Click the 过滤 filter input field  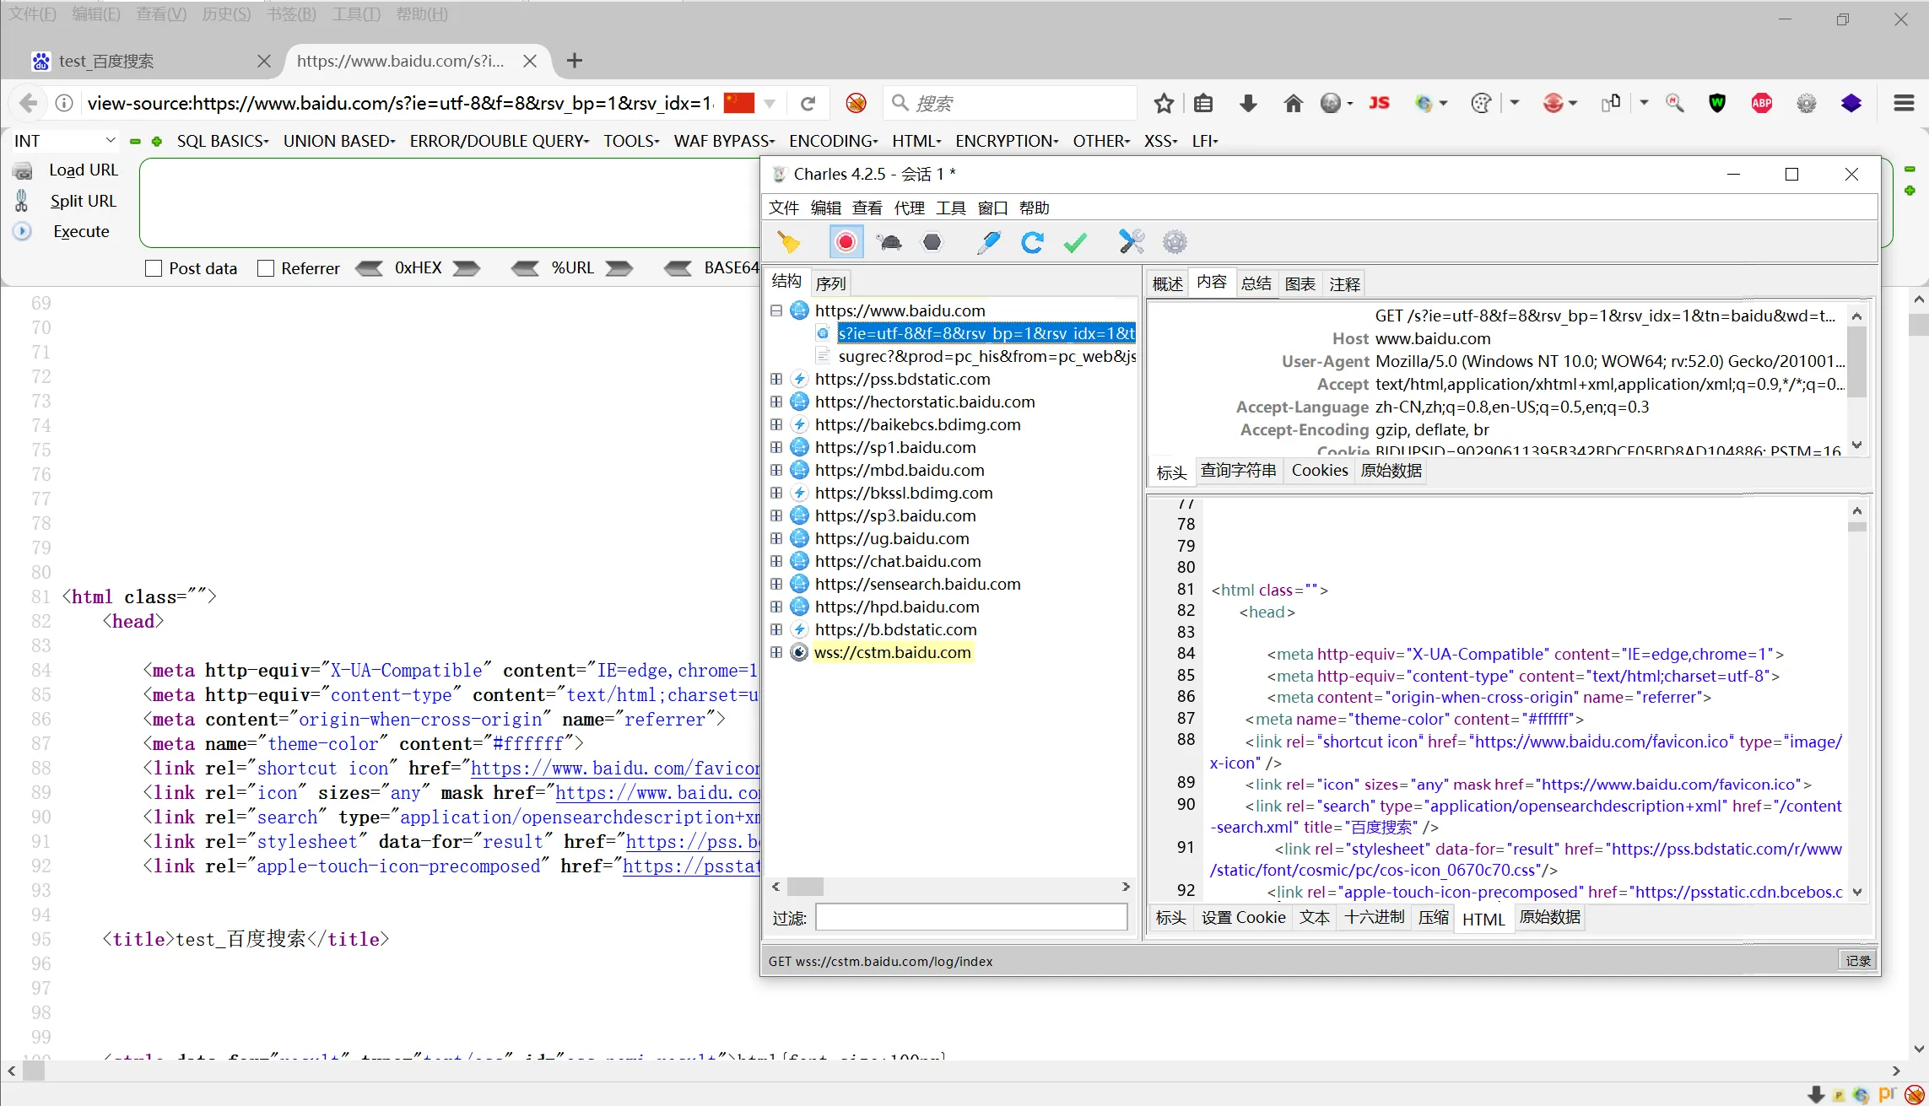pyautogui.click(x=970, y=917)
